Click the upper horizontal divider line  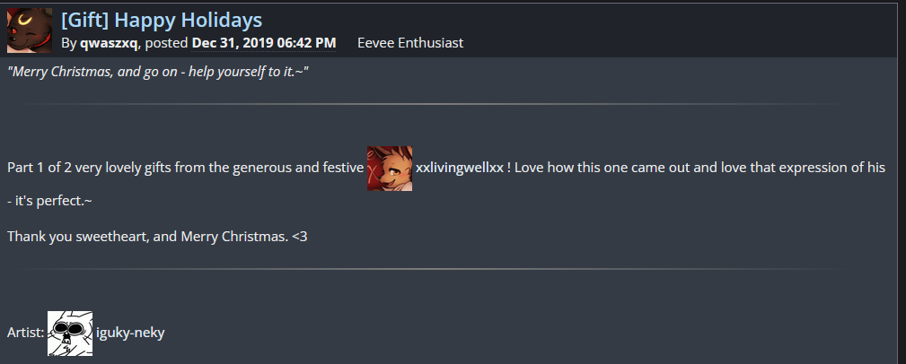coord(431,105)
